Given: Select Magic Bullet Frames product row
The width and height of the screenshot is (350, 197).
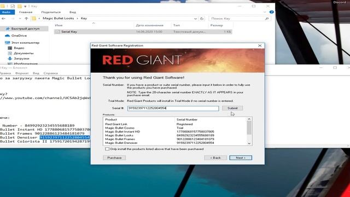Looking at the screenshot, I should [175, 139].
